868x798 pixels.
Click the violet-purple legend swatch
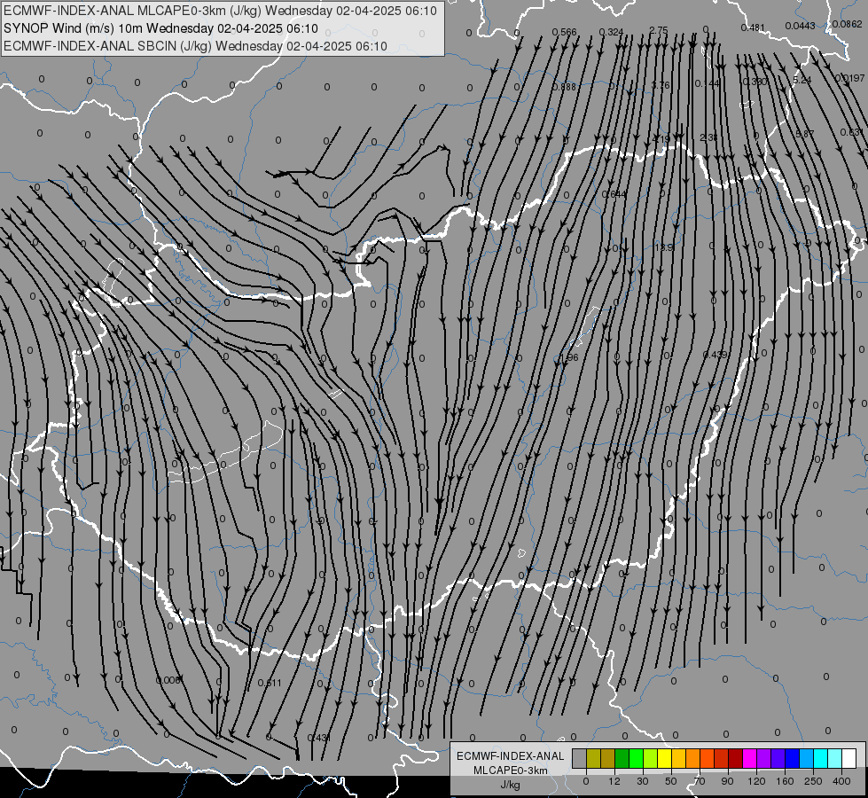[764, 758]
